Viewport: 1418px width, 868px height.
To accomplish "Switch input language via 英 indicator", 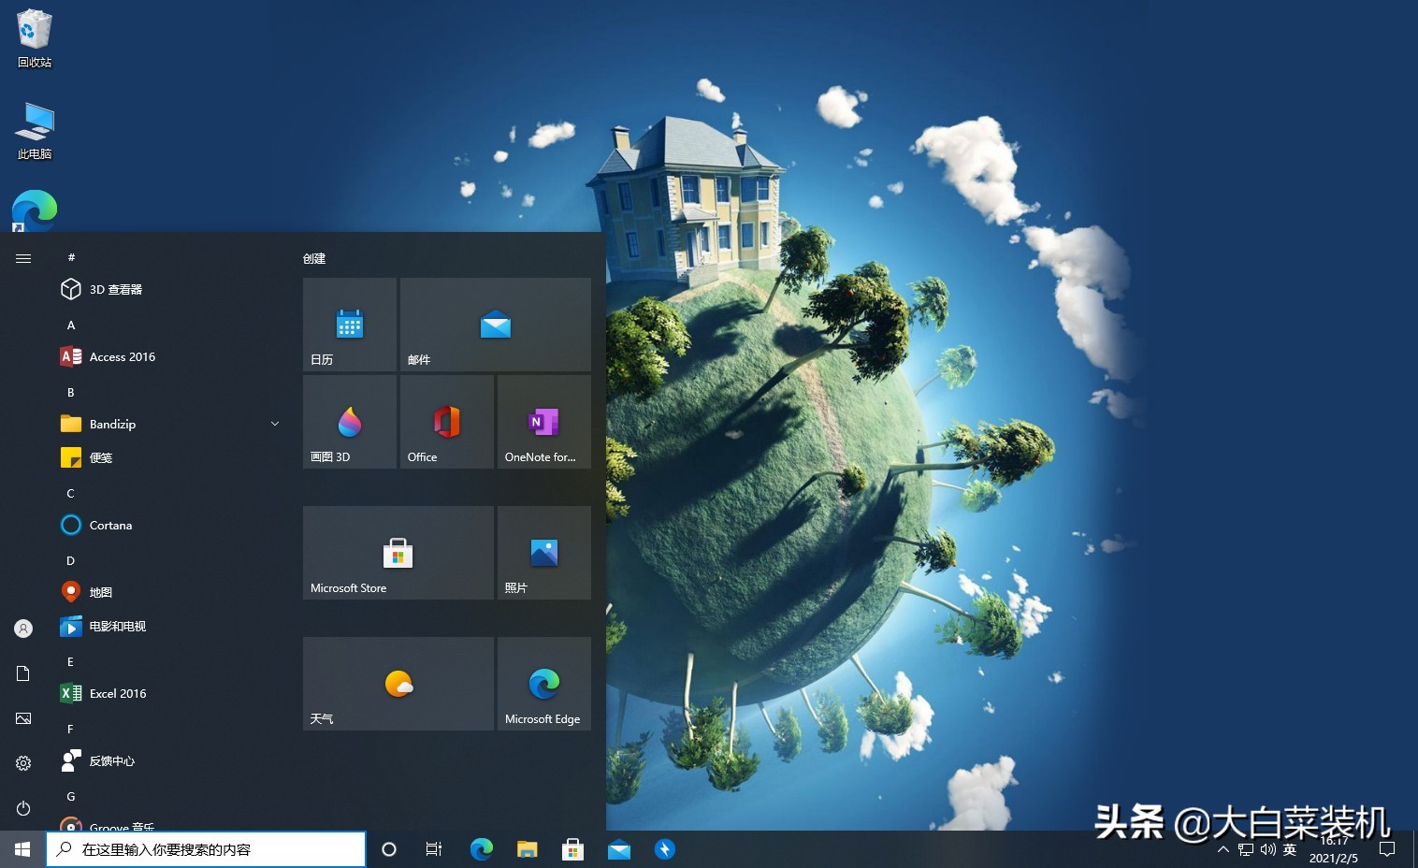I will point(1289,849).
